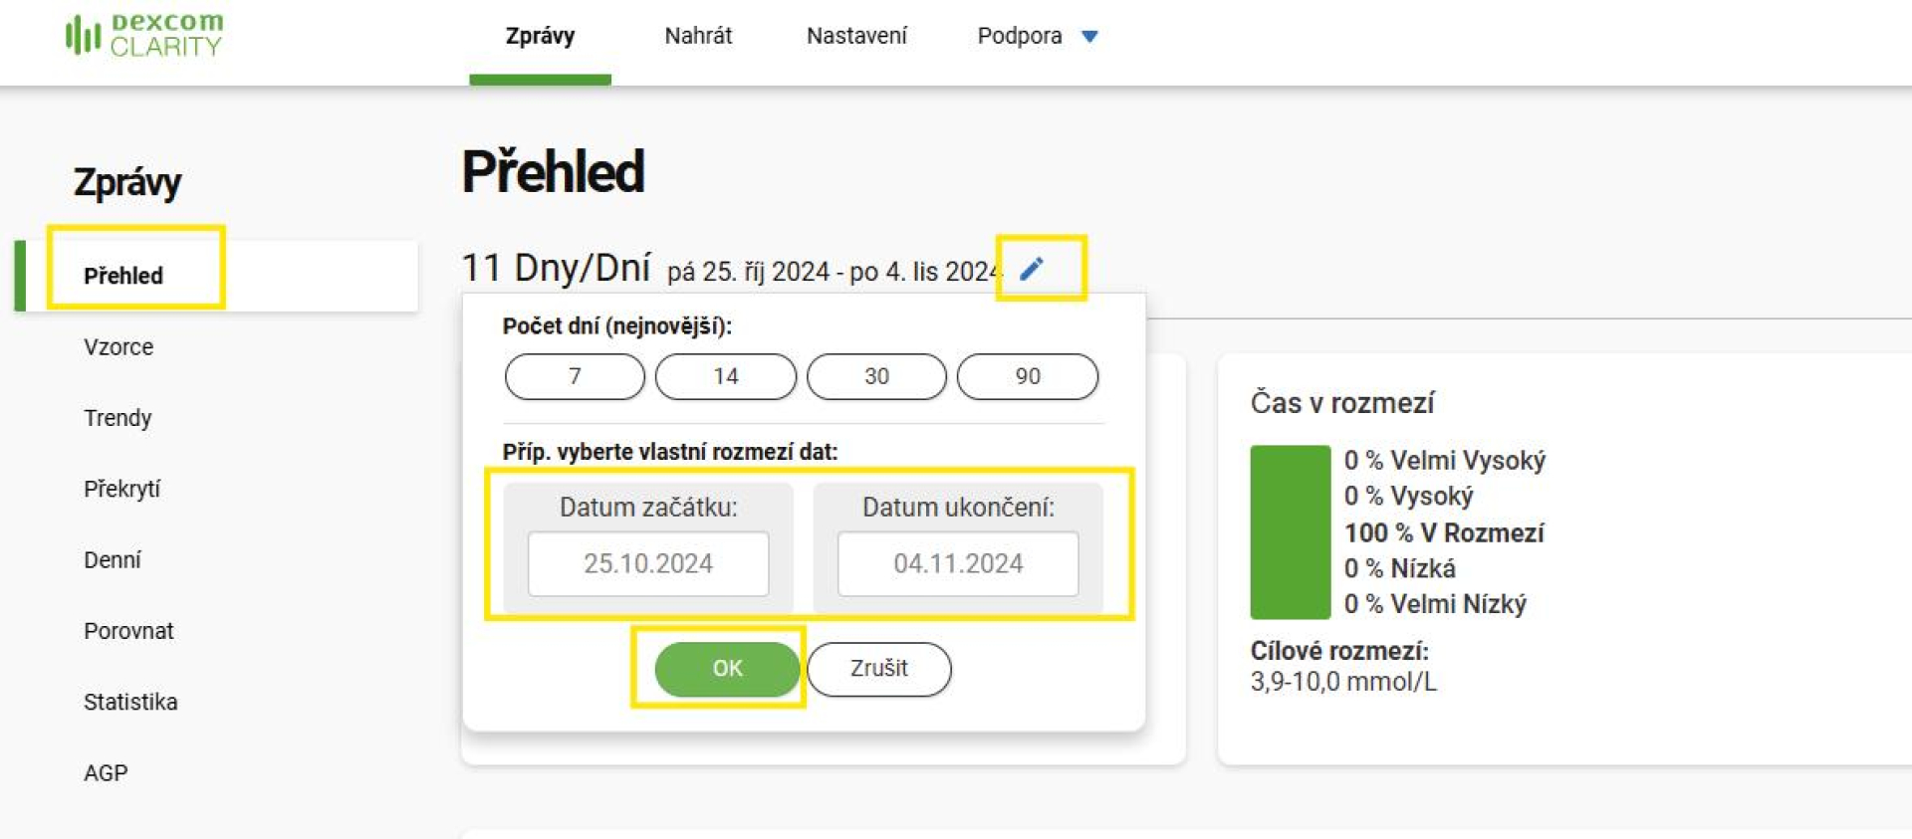1912x839 pixels.
Task: Open the Nastavení menu item
Action: 856,35
